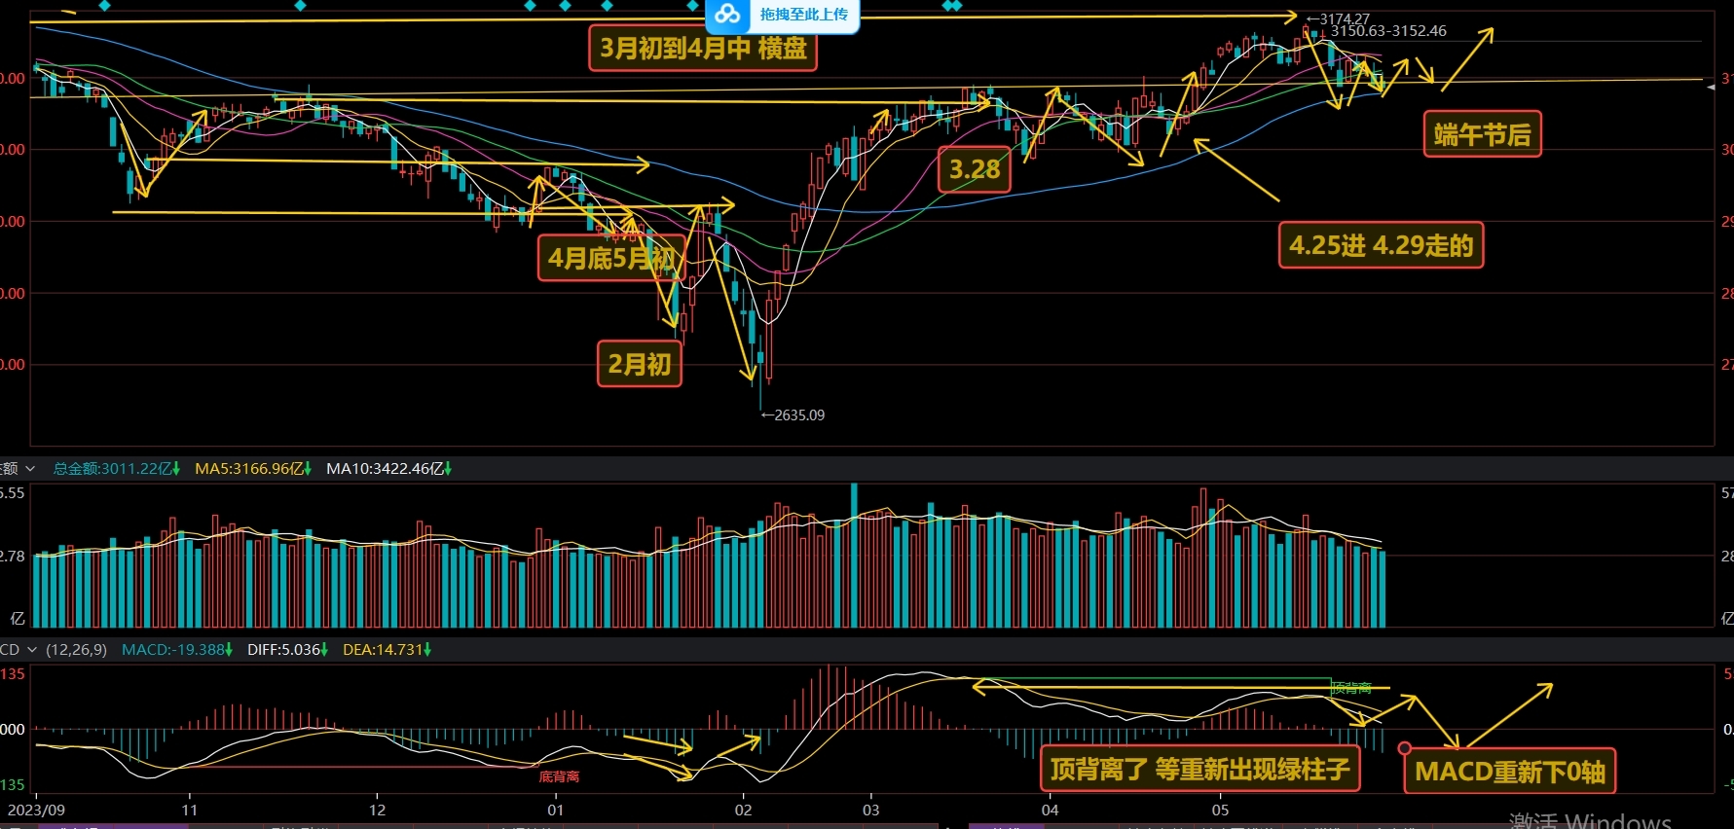Click the 3174.27 high price label
1734x829 pixels.
point(1339,18)
